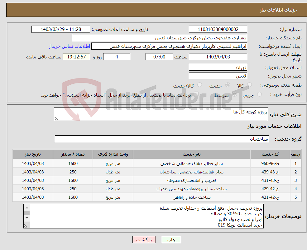Open اطلاعات تماس خریدار link
307x250 pixels.
click(x=69, y=46)
